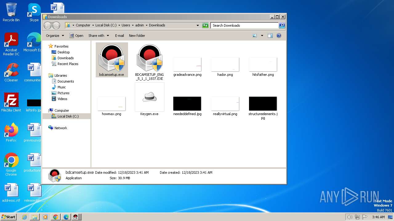Viewport: 394px width, 221px height.
Task: Select hador.png thumbnail
Action: (x=225, y=64)
